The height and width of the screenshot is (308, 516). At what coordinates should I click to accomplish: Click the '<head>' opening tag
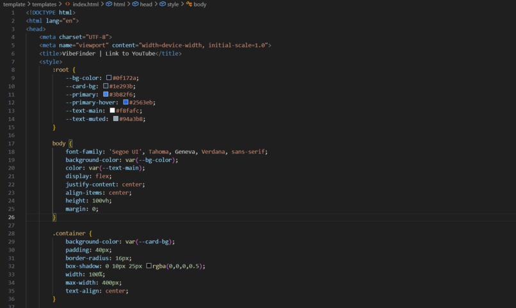click(36, 29)
